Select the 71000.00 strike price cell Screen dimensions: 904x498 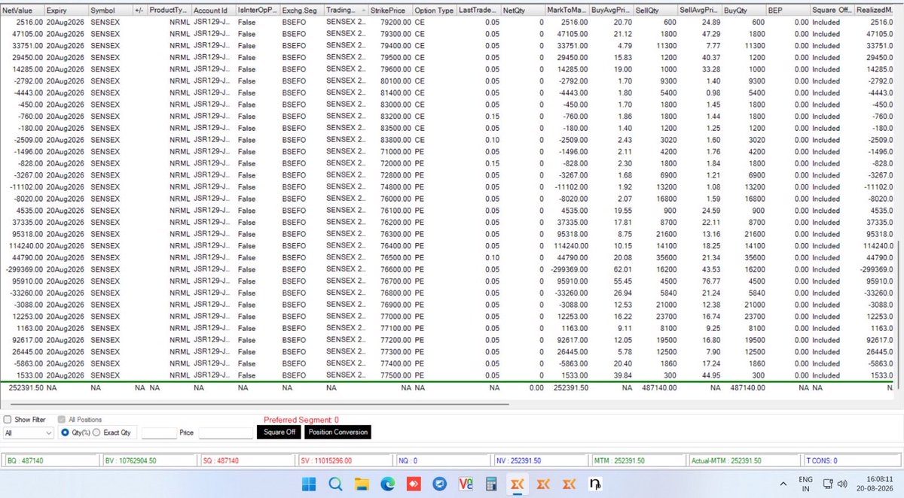[390, 152]
